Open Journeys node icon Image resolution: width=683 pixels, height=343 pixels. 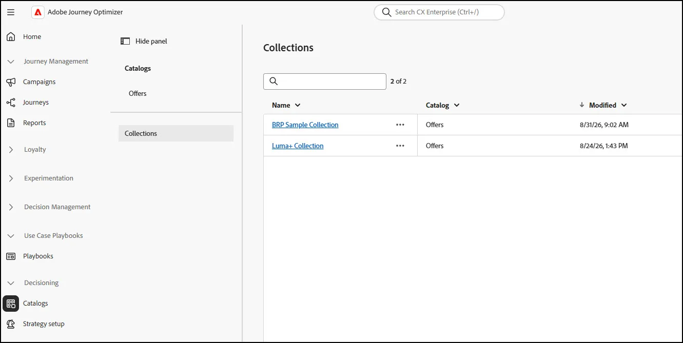point(11,103)
